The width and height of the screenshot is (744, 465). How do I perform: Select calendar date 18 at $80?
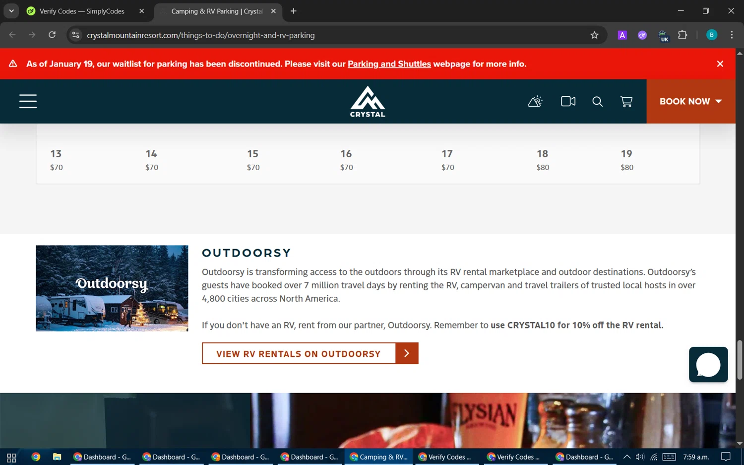(543, 160)
